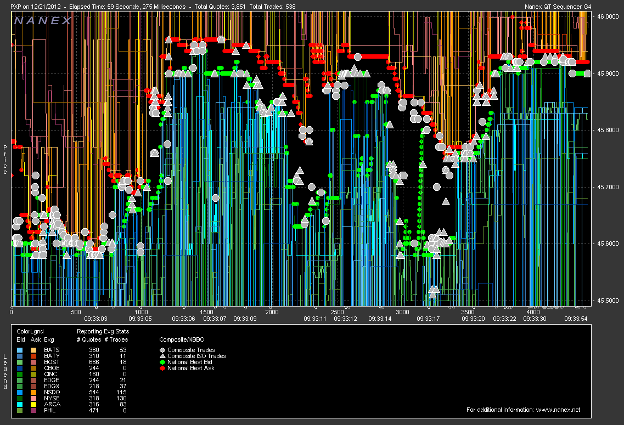This screenshot has width=624, height=425.
Task: Click the EDGX exchange label
Action: coord(52,386)
